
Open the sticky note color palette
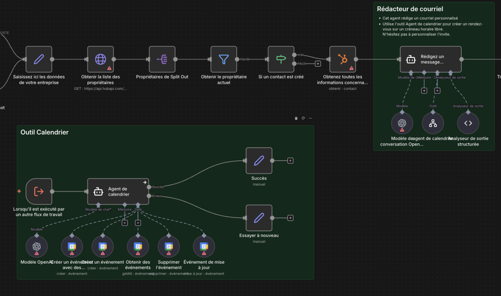[303, 118]
